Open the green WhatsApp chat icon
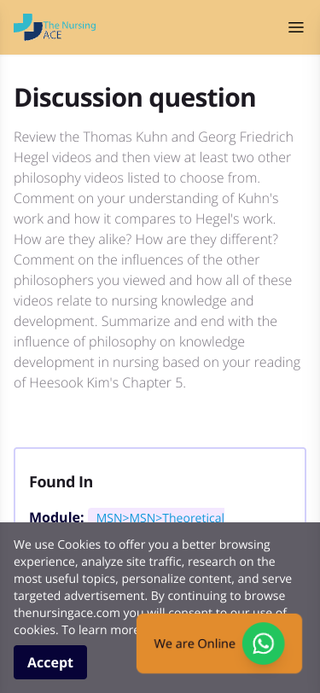Screen dimensions: 320x693 263,643
